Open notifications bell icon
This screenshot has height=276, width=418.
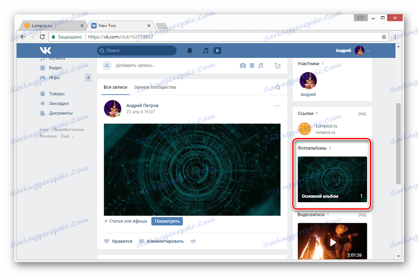[x=189, y=50]
